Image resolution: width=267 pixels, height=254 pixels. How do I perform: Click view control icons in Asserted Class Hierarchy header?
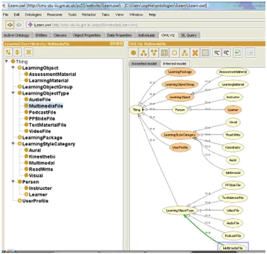pyautogui.click(x=116, y=44)
